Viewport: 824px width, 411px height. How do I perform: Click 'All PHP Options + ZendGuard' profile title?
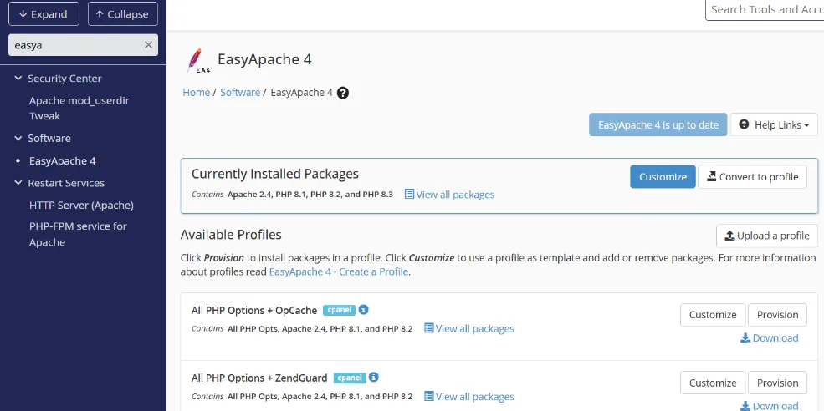point(259,378)
